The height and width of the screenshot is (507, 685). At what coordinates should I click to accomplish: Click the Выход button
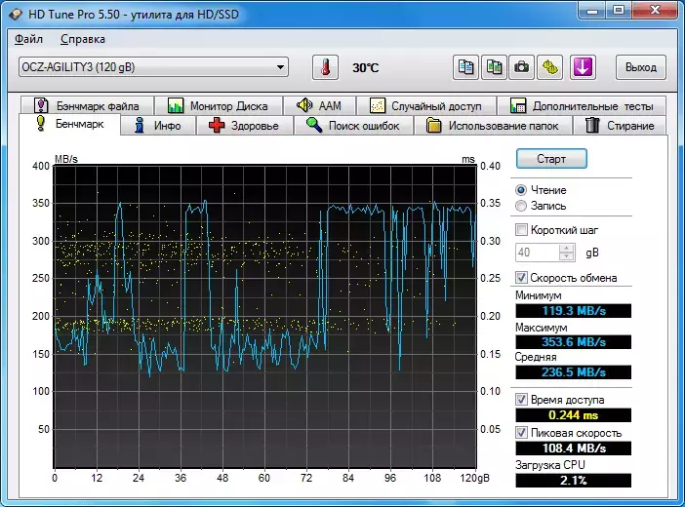pos(641,67)
